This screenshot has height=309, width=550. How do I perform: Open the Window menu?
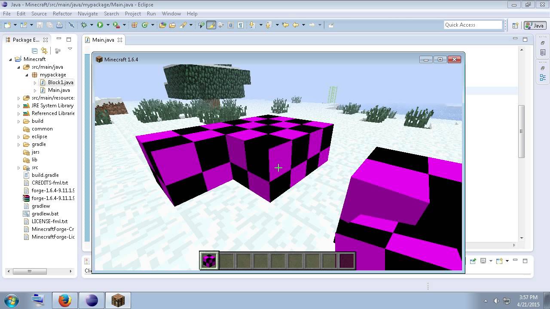click(171, 14)
